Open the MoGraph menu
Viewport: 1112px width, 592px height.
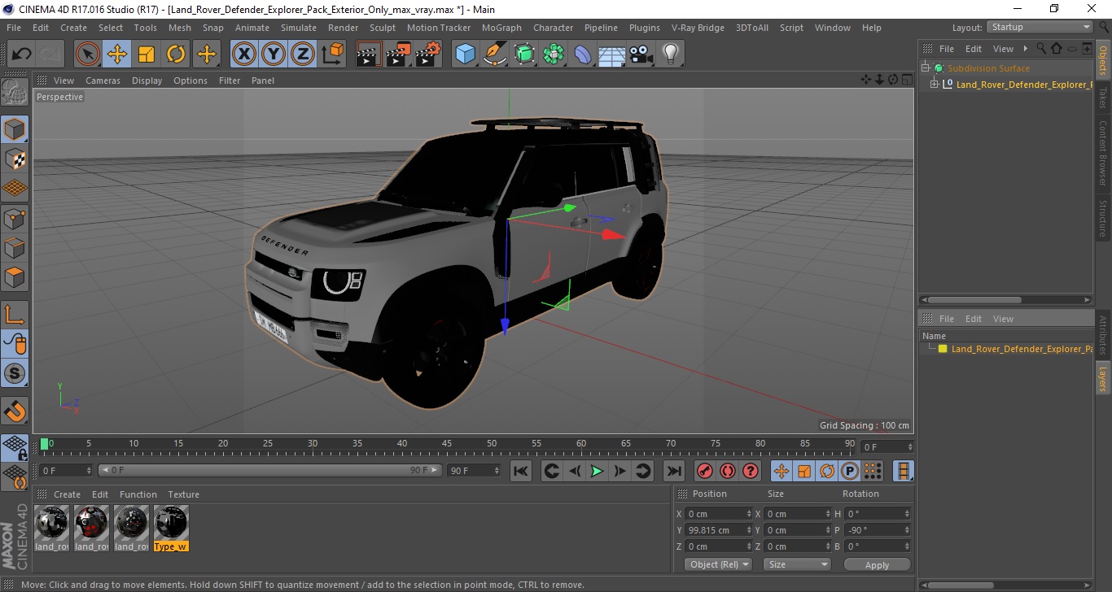pos(501,28)
